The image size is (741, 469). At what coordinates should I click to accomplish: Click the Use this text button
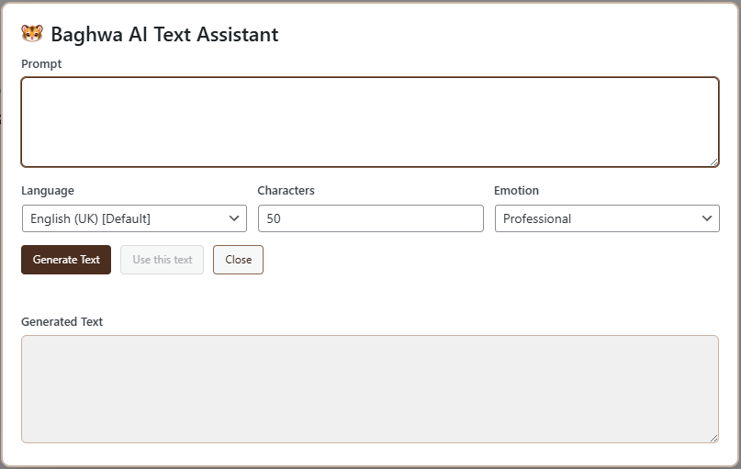point(163,260)
